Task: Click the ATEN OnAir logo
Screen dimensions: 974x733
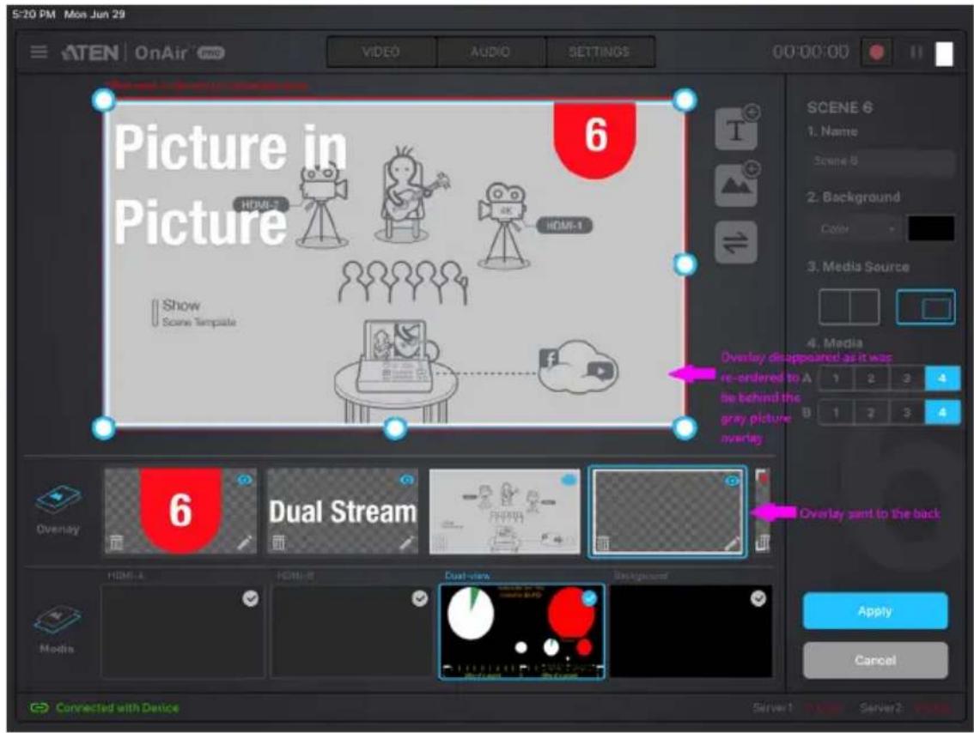Action: pyautogui.click(x=143, y=52)
